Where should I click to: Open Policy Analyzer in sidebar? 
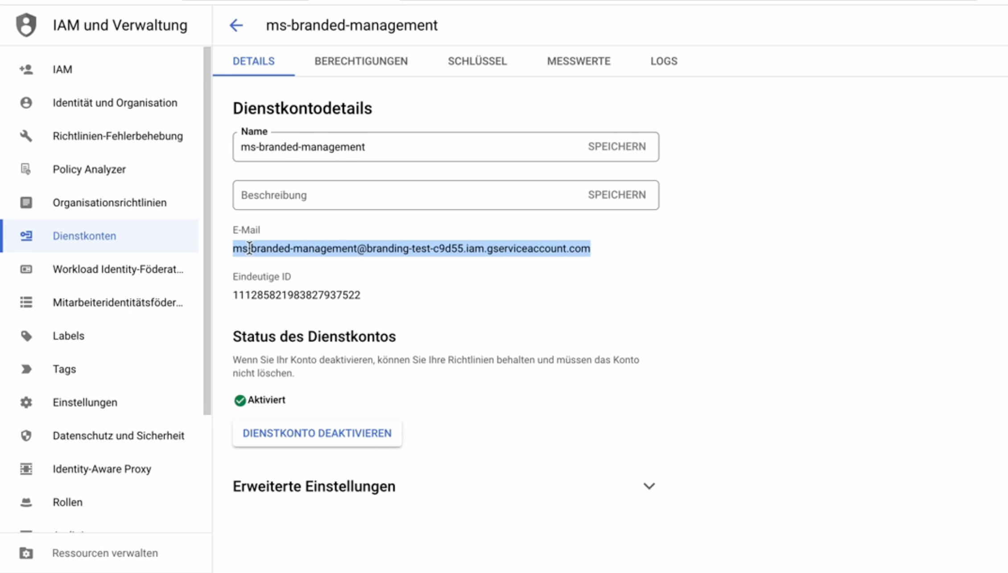(100, 169)
